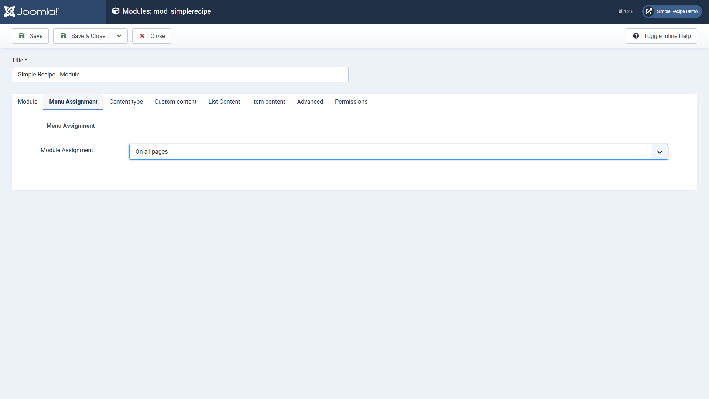Click the Close button with red X
This screenshot has height=399, width=709.
pos(152,36)
